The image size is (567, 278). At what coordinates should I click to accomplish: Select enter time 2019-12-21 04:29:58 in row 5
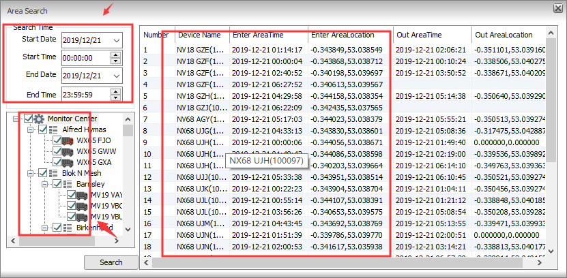coord(267,97)
